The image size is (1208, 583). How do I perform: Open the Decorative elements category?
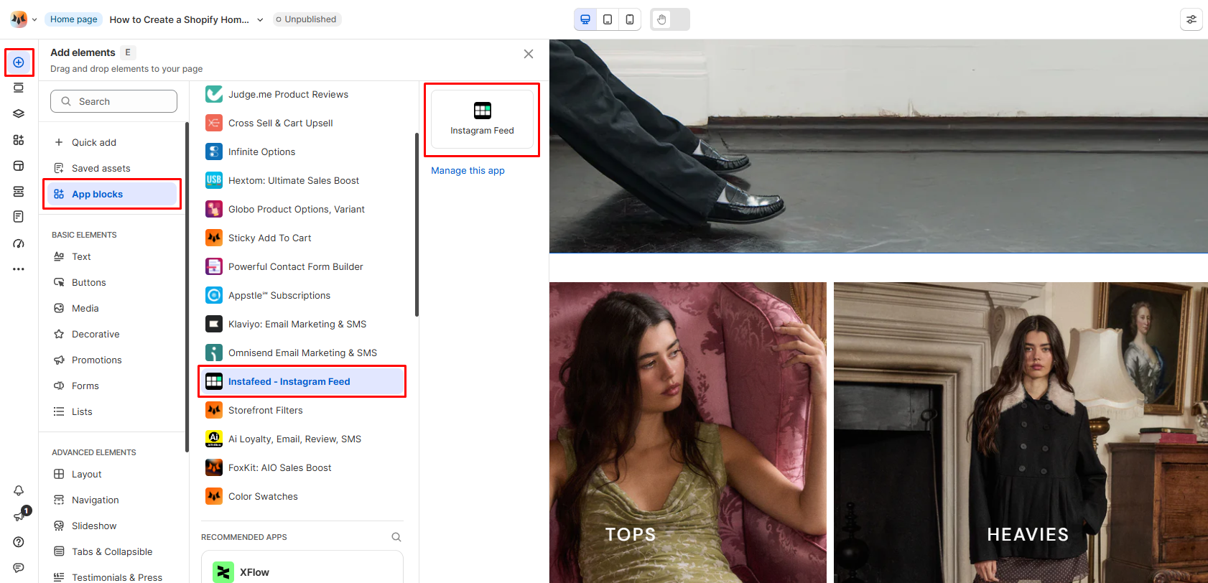pyautogui.click(x=113, y=334)
